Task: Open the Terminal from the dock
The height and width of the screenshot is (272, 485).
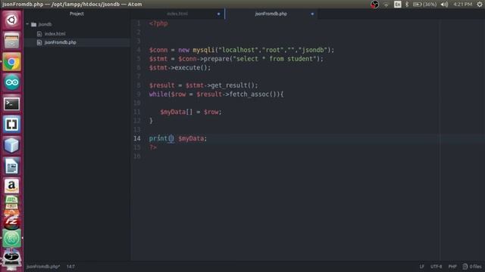Action: click(12, 104)
